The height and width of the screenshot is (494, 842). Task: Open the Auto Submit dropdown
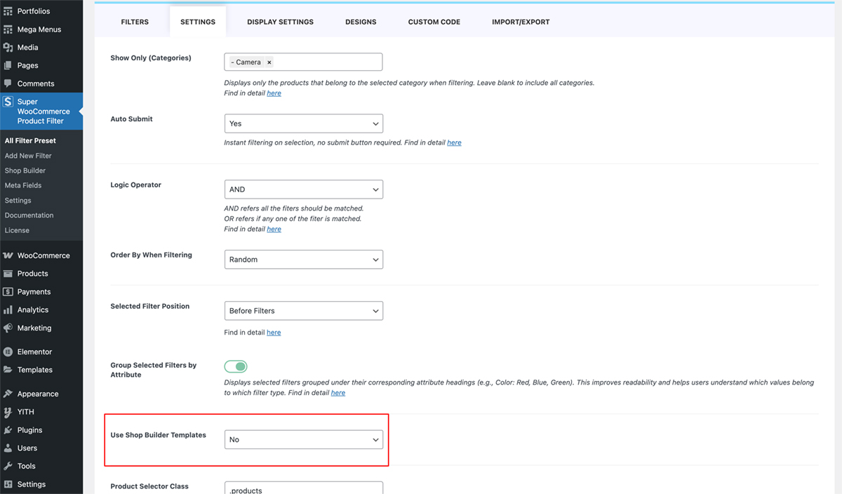pyautogui.click(x=304, y=123)
